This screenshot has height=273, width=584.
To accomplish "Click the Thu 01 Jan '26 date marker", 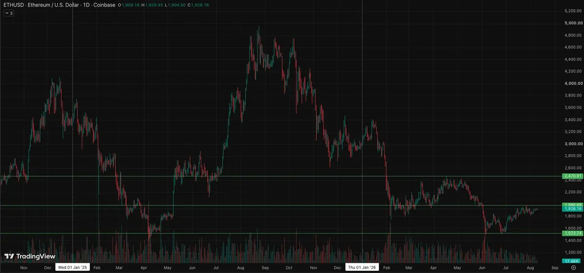I will (x=362, y=267).
